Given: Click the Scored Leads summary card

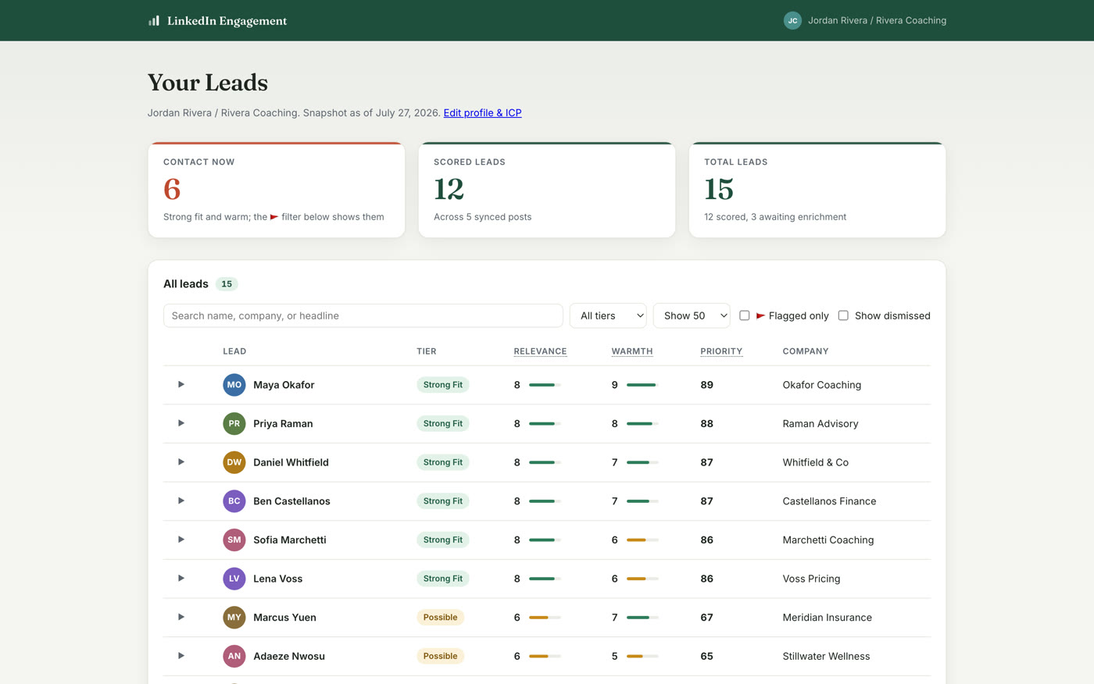Looking at the screenshot, I should [x=547, y=190].
